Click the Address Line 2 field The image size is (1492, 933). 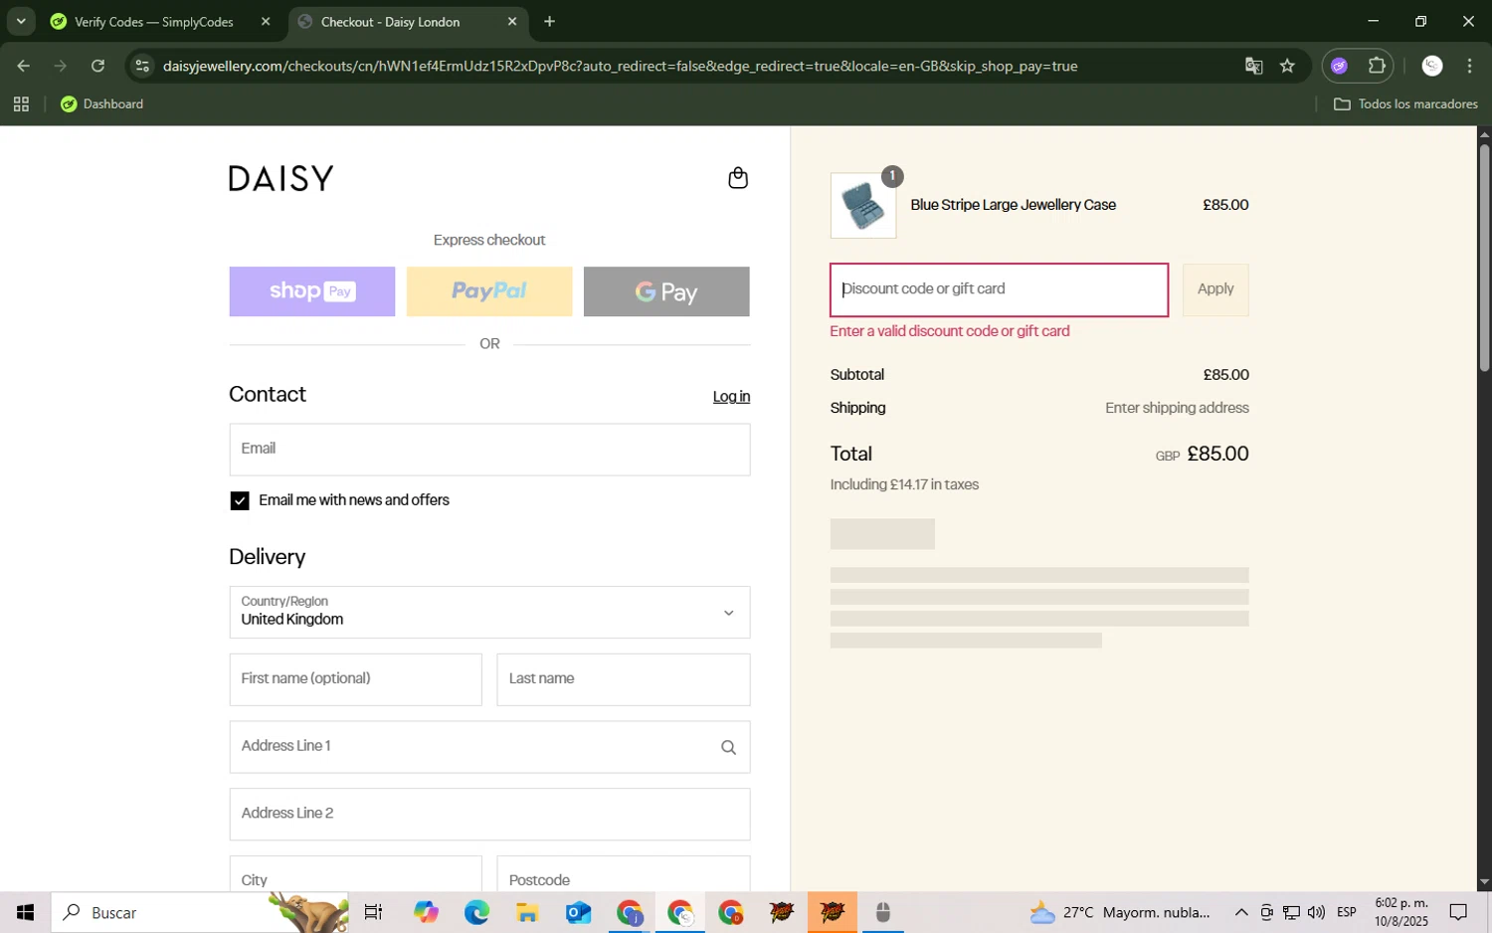tap(489, 815)
